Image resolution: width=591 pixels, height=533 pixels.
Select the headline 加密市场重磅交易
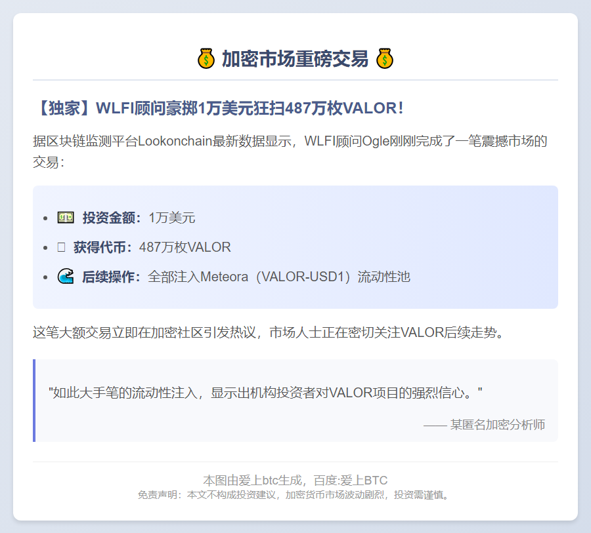pos(295,58)
